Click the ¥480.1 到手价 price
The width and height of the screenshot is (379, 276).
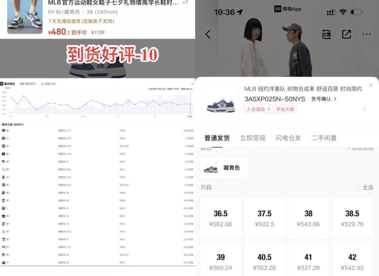68,32
